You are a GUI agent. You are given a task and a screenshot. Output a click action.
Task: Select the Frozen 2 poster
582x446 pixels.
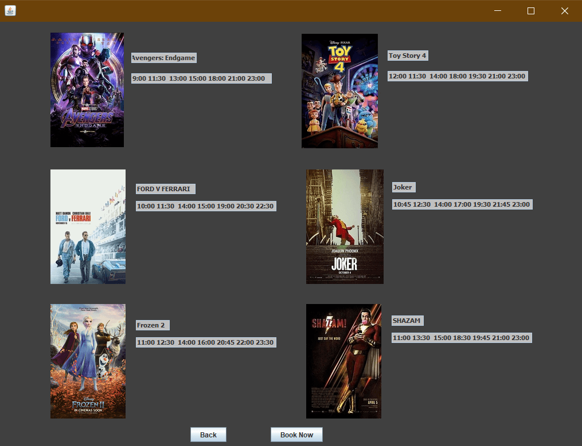click(88, 361)
